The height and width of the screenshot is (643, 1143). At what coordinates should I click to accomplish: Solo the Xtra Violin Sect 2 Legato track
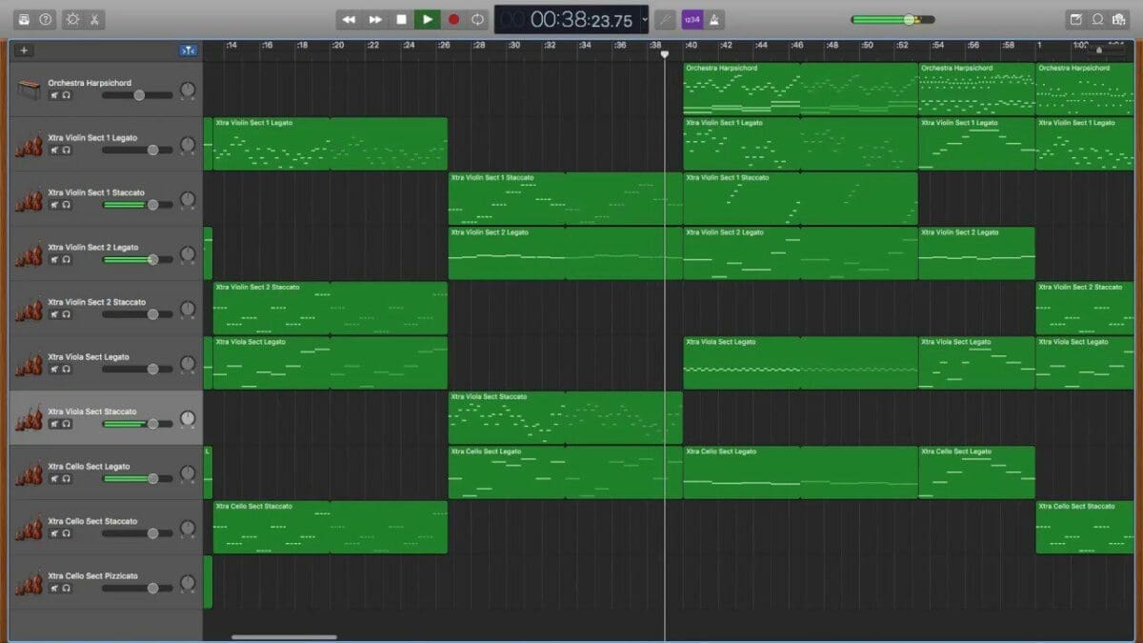coord(67,259)
